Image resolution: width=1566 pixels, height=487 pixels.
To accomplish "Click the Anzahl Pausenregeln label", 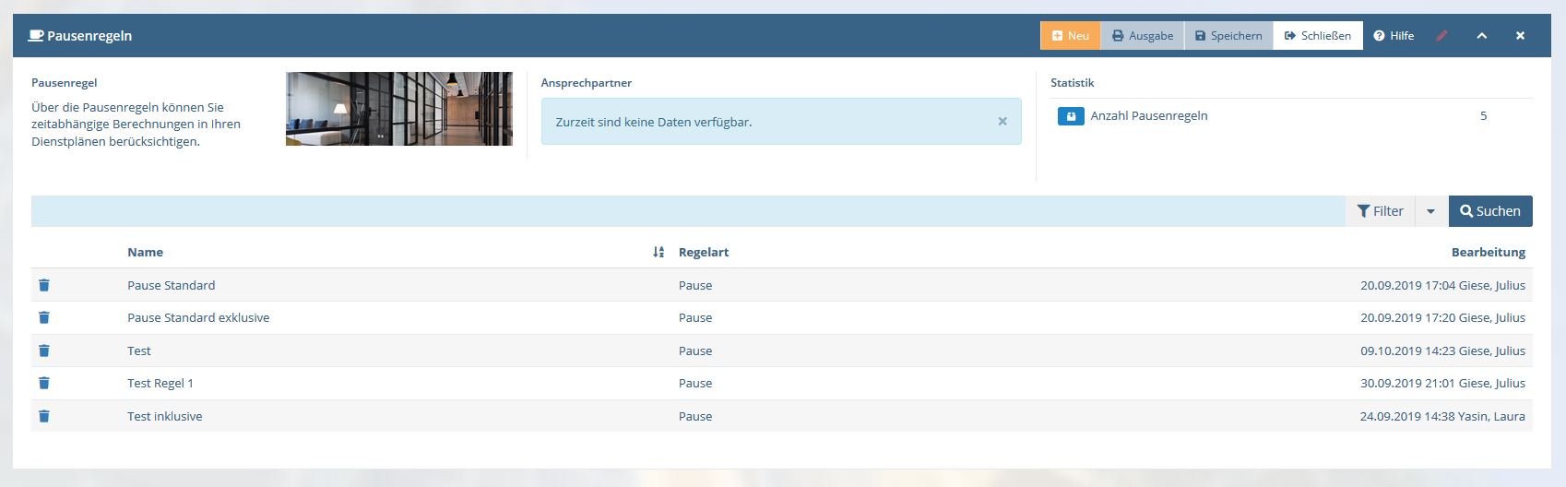I will coord(1149,115).
